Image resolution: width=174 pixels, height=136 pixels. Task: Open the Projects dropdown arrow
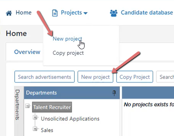tap(86, 13)
